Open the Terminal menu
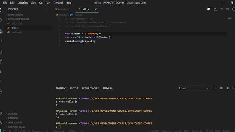The image size is (235, 132). click(58, 3)
